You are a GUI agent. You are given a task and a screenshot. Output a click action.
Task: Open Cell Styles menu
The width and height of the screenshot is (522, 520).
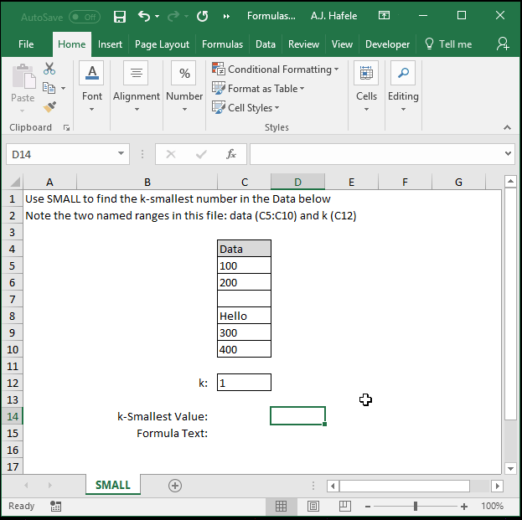coord(245,108)
